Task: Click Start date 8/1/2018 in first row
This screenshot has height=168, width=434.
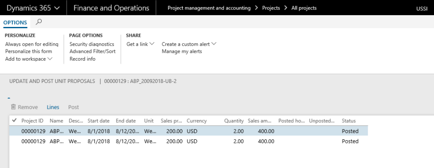Action: click(99, 131)
